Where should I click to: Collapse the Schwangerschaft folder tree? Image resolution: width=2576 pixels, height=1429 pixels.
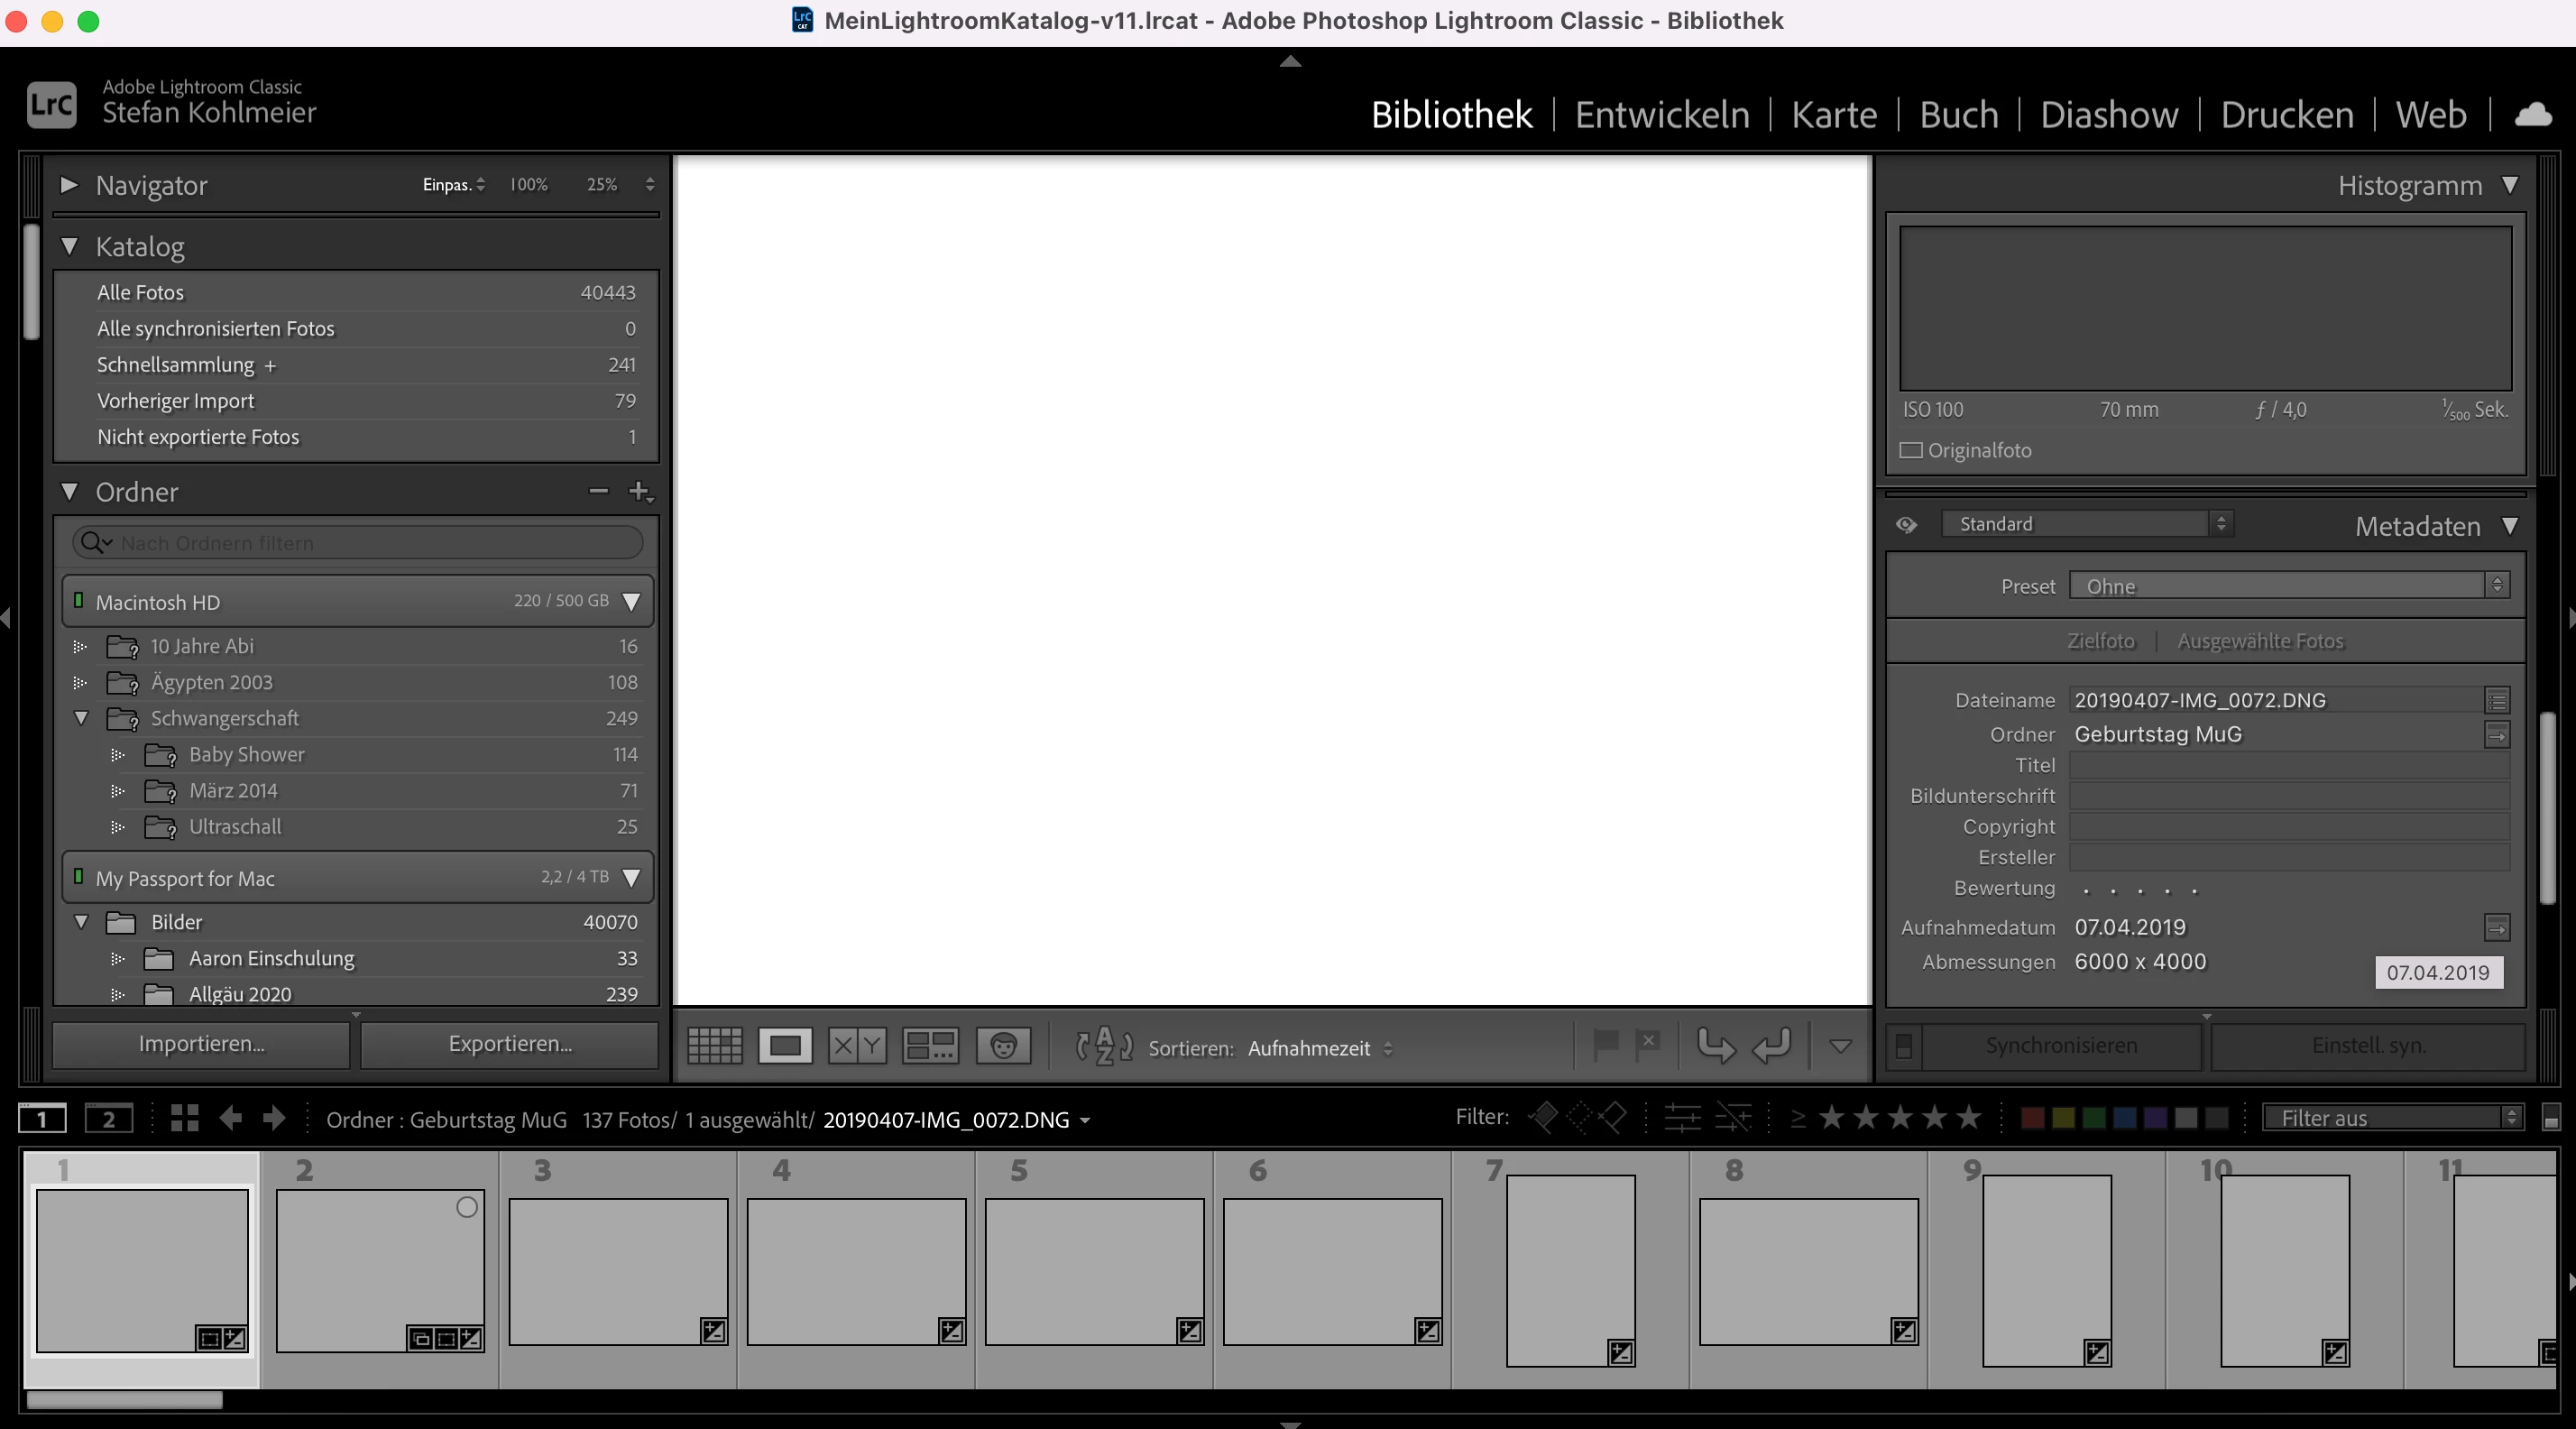[x=82, y=718]
